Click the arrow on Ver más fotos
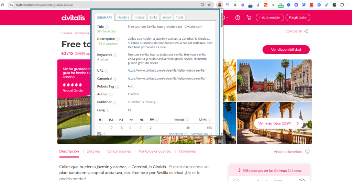This screenshot has height=181, width=352. pos(297,123)
